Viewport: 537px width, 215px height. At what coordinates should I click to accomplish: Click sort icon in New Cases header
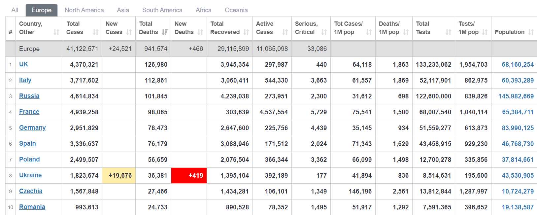pyautogui.click(x=129, y=32)
